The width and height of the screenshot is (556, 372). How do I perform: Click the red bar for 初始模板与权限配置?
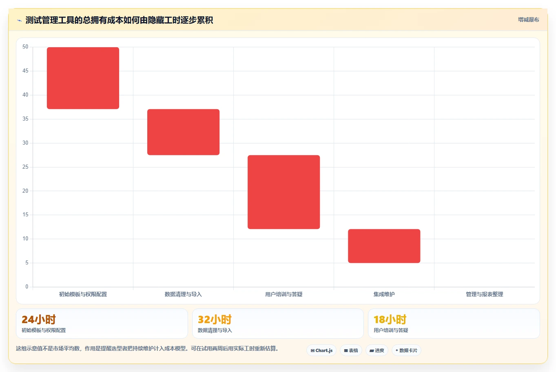(x=83, y=78)
